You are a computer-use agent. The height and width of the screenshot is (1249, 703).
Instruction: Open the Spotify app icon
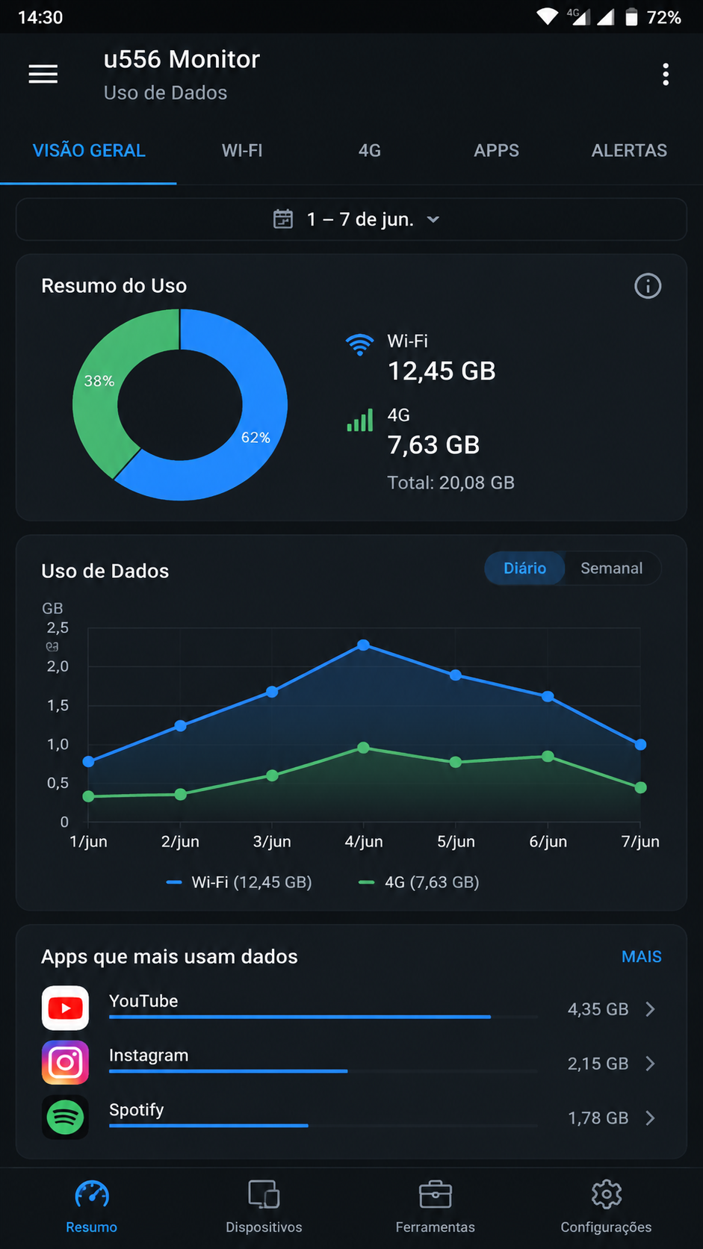(x=65, y=1118)
